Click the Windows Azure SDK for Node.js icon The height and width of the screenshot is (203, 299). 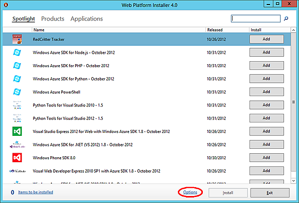tap(16, 52)
